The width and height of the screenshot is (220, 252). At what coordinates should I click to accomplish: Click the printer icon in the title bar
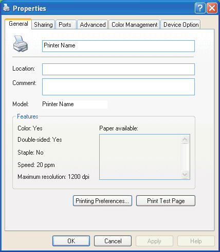7,8
